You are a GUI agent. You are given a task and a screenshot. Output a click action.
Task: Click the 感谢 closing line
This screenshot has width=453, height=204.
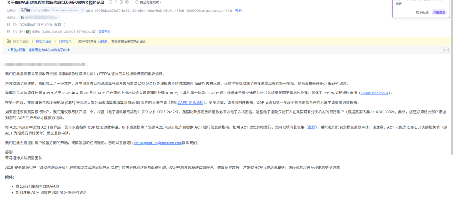9,152
